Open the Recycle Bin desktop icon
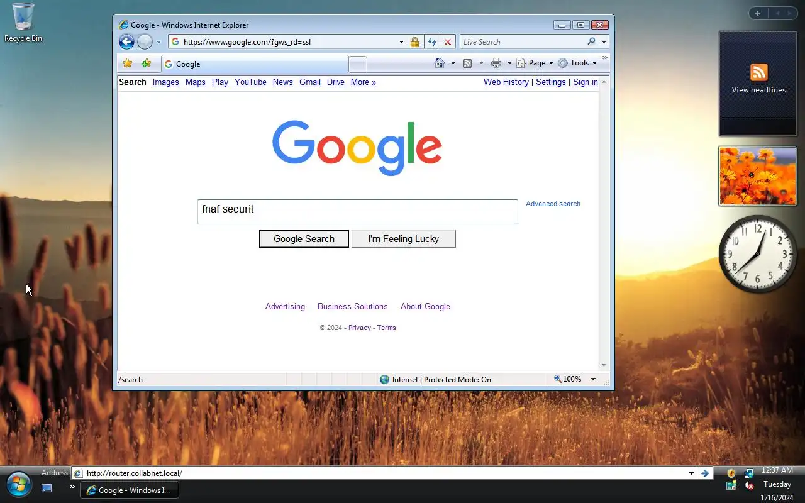The image size is (805, 503). 23,23
